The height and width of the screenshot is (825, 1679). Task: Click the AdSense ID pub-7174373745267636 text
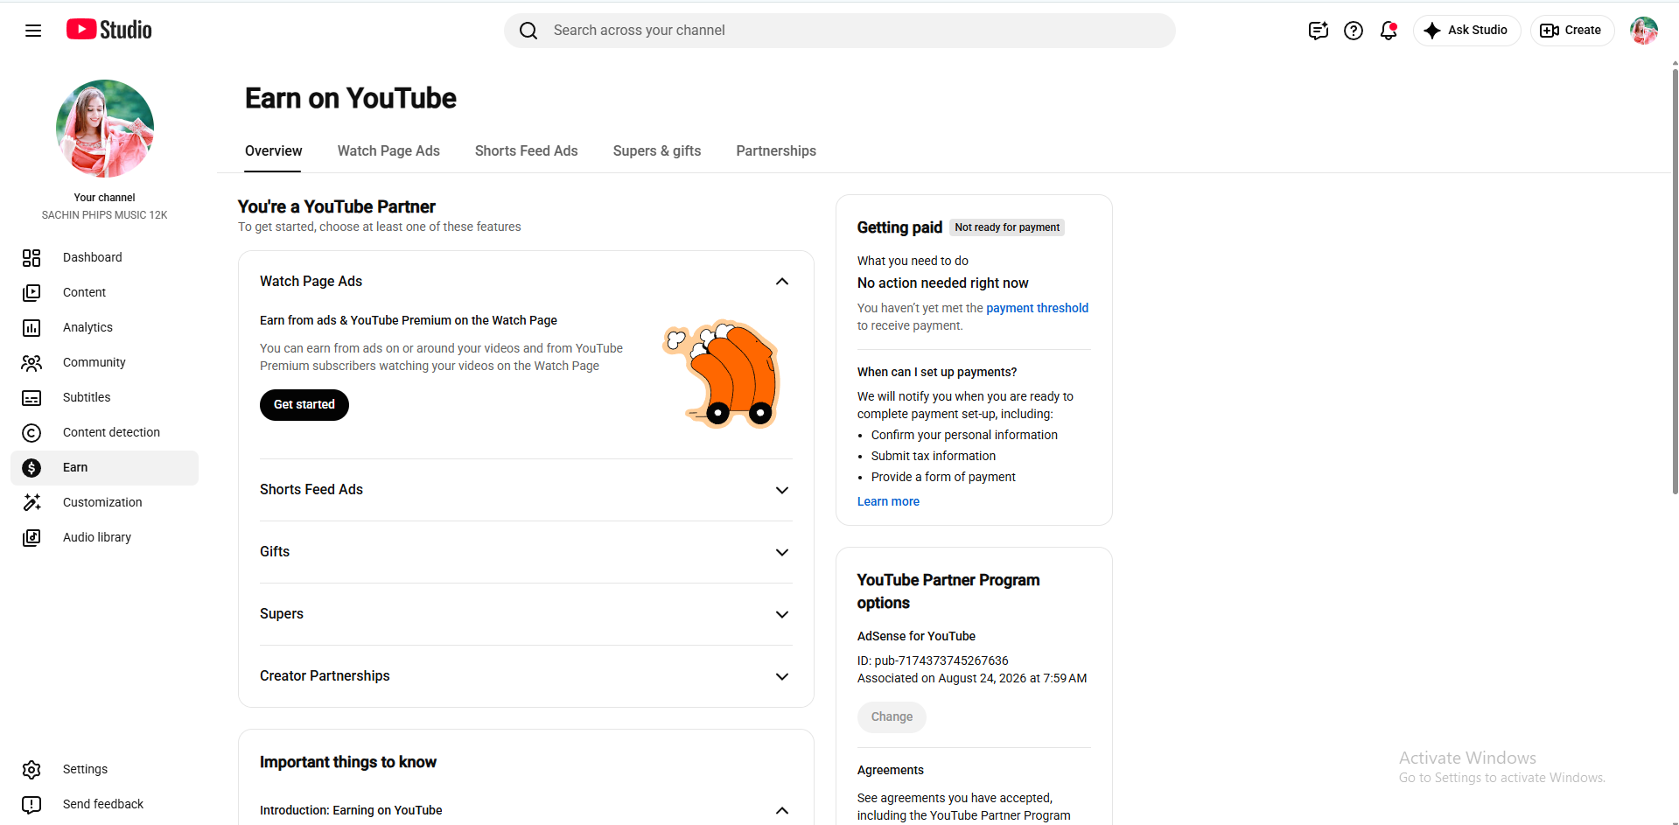(933, 661)
